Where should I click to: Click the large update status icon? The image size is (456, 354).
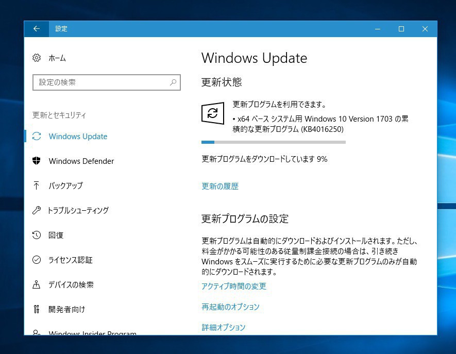[213, 113]
